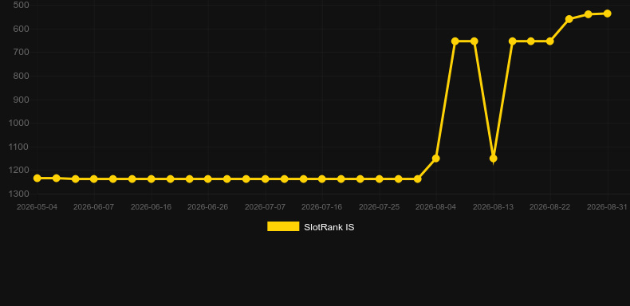Click the 2026-06-16 x-axis label
This screenshot has width=630, height=306.
[151, 207]
